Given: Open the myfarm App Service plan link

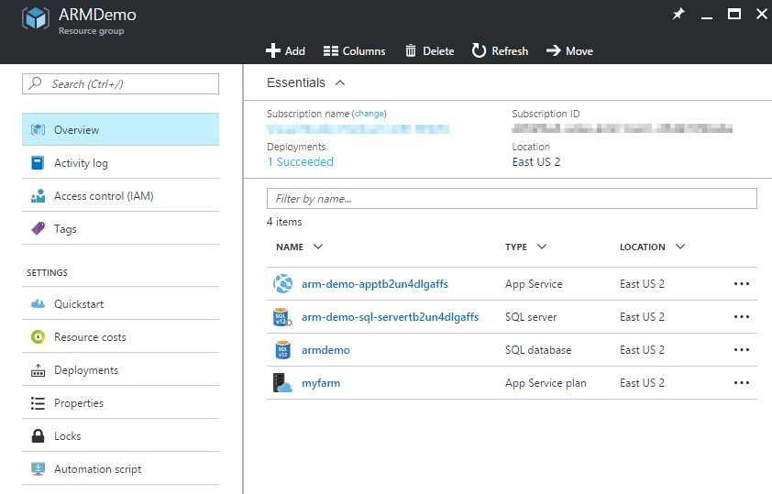Looking at the screenshot, I should 321,383.
